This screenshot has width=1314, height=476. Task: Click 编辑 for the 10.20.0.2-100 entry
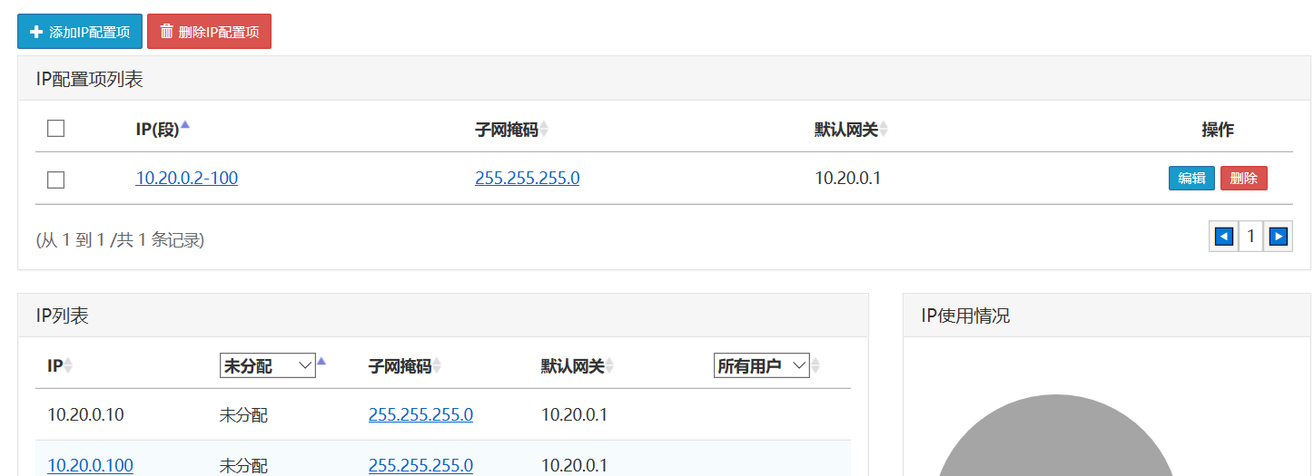point(1191,179)
